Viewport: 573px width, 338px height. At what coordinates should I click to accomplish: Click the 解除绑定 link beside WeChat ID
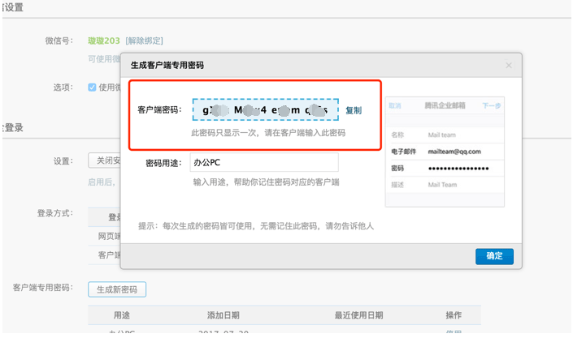tap(144, 41)
